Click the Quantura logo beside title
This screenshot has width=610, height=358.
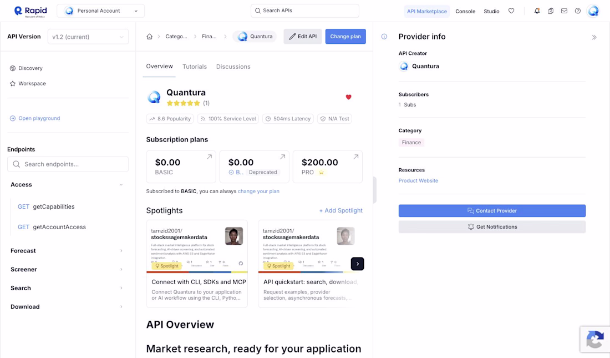click(x=154, y=97)
